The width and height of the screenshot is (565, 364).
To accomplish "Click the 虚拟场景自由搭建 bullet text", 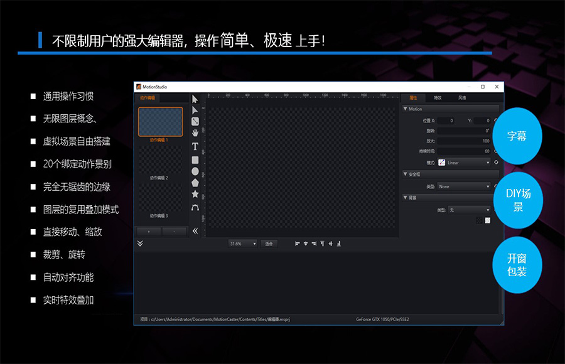I will [x=77, y=141].
